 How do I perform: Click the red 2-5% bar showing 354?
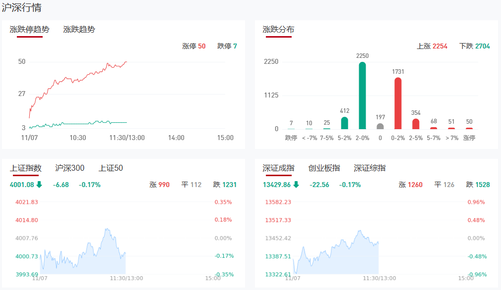click(x=416, y=124)
